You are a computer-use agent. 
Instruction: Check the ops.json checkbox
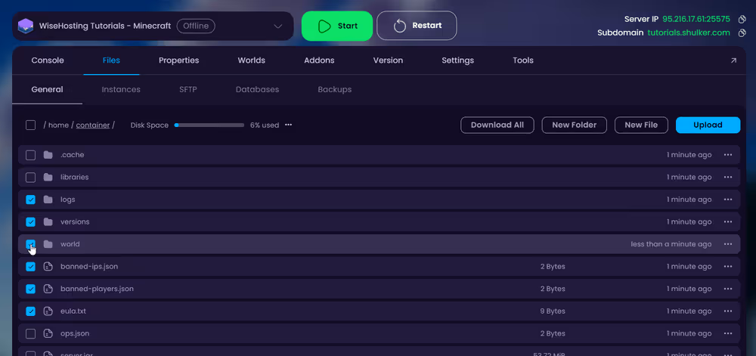pos(31,333)
